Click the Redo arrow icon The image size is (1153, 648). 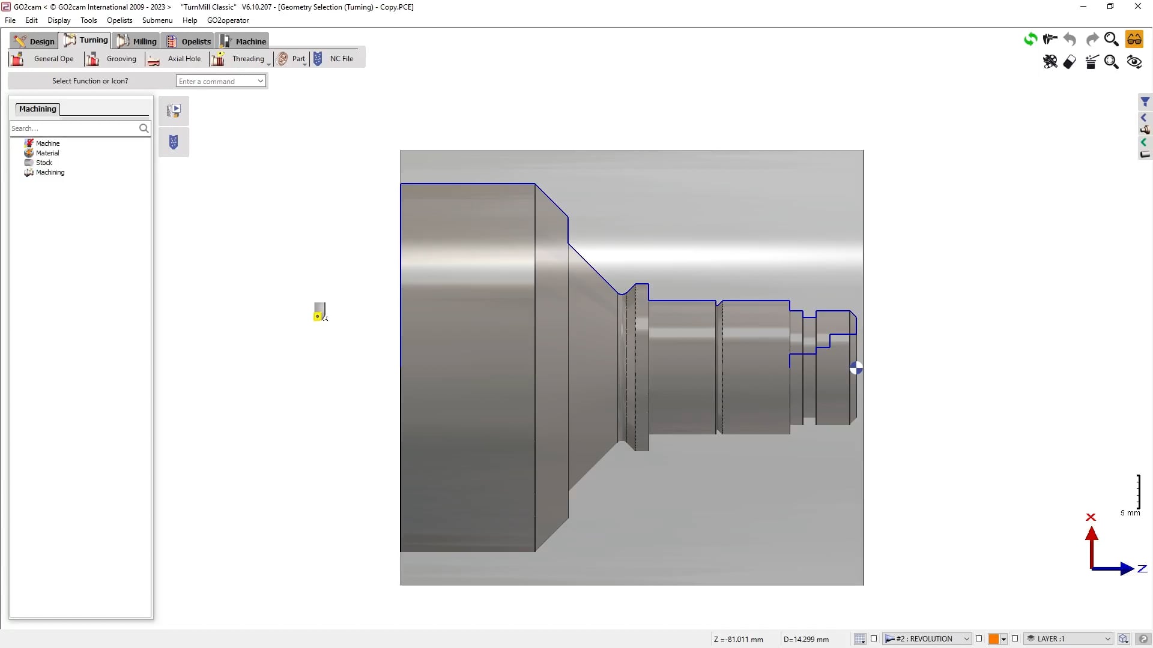click(x=1092, y=39)
